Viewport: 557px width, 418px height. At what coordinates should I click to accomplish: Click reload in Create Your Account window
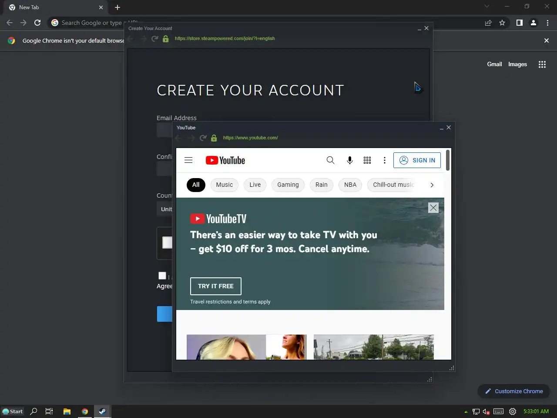click(x=154, y=39)
